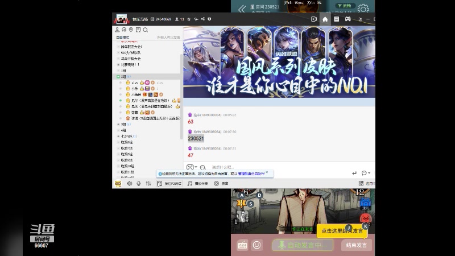Click the blue link in notification tooltip
455x256 pixels.
point(251,174)
